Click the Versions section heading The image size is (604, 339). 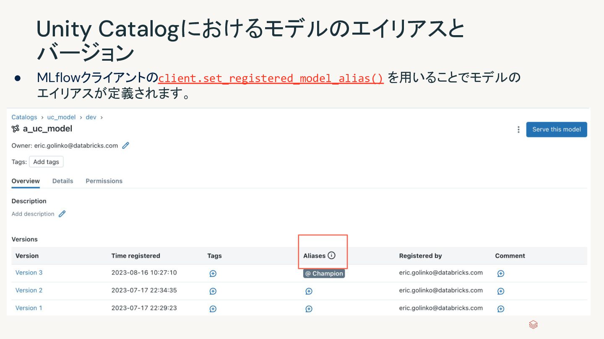click(x=24, y=239)
